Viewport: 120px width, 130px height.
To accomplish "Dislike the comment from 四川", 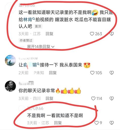I will click(112, 98).
